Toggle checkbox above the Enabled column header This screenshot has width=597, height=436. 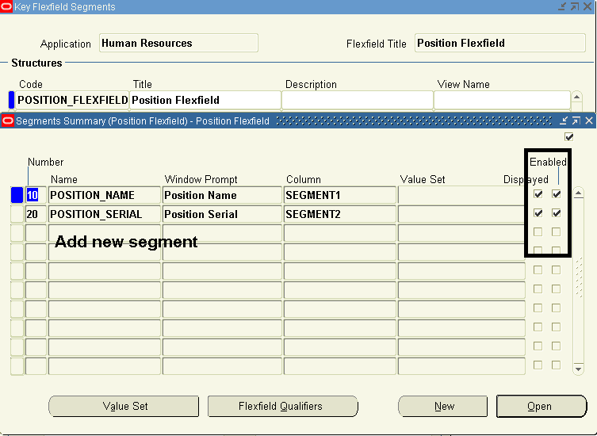point(568,137)
